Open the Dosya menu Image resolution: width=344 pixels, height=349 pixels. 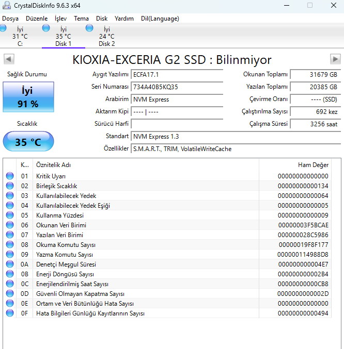coord(10,19)
